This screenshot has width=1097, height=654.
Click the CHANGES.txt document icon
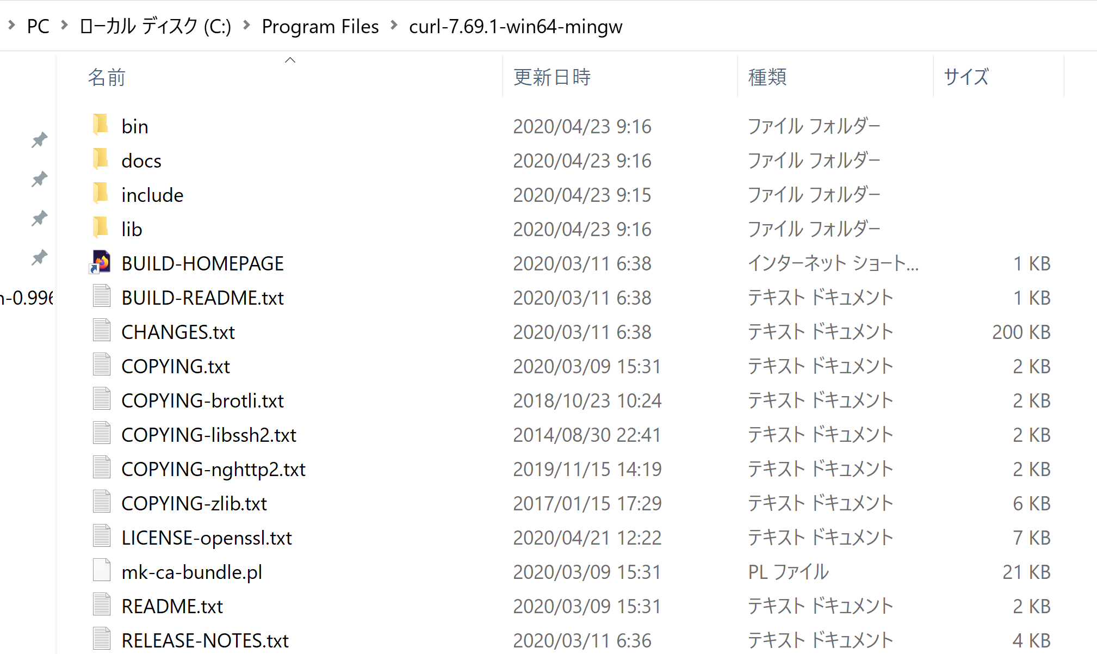[102, 331]
